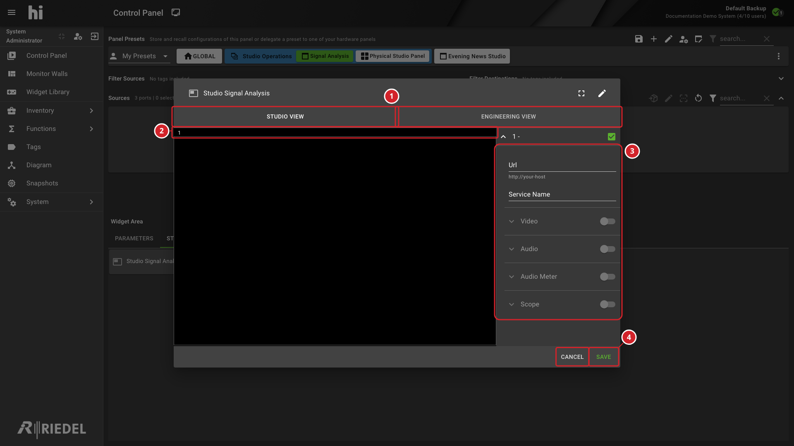This screenshot has width=794, height=446.
Task: Save the panel preset with disk icon
Action: click(639, 39)
